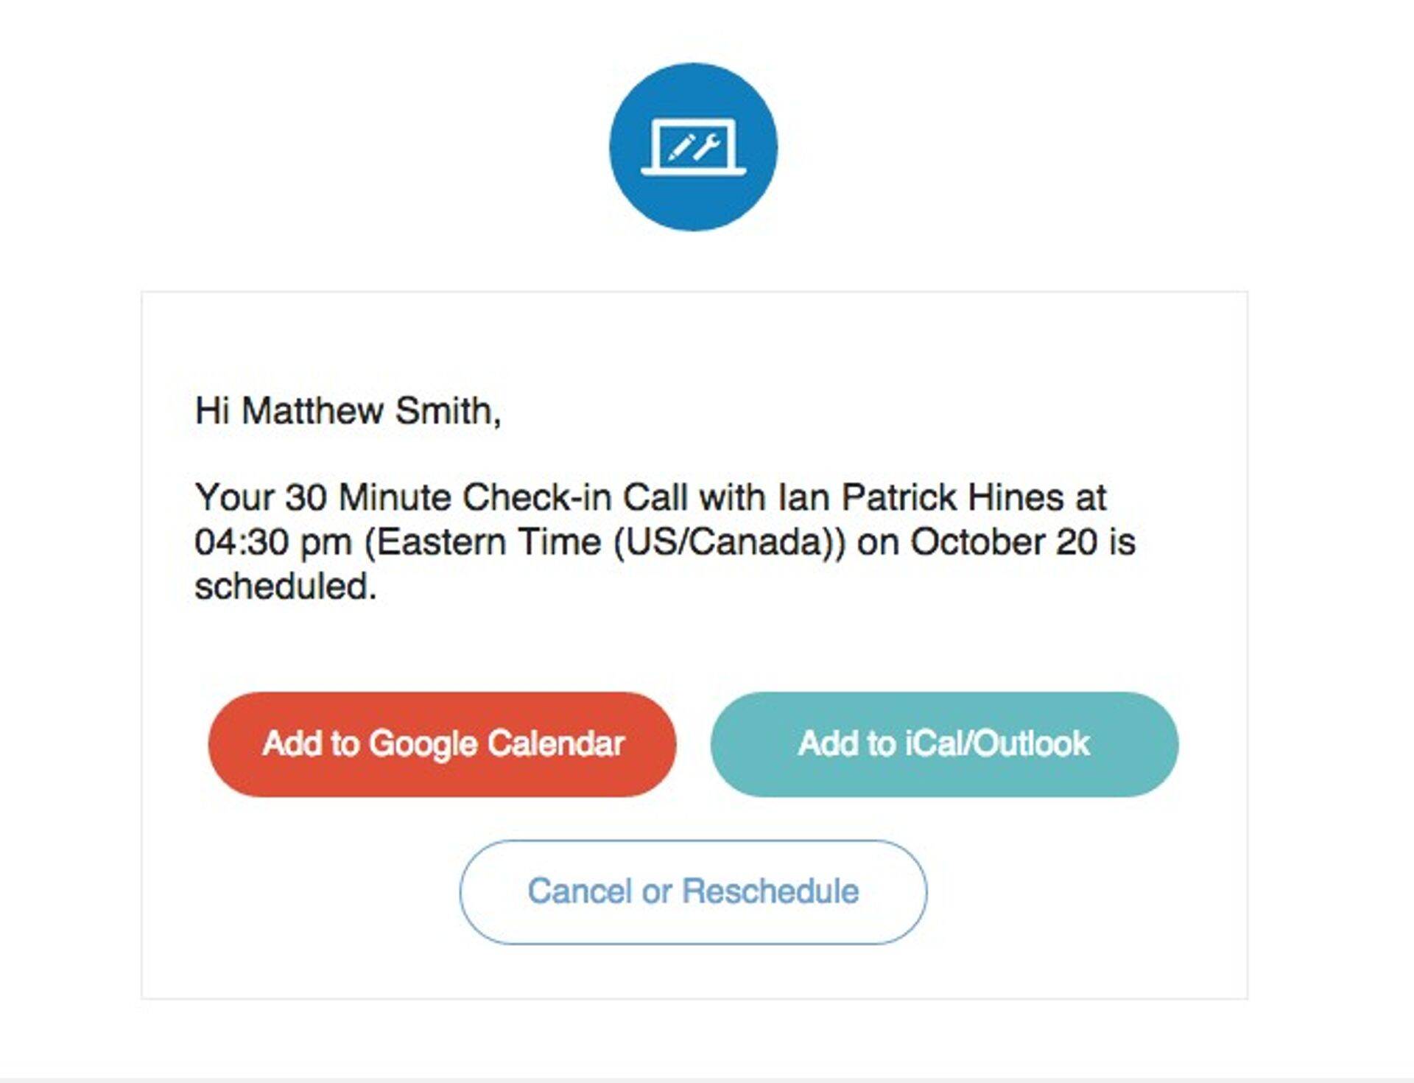This screenshot has width=1414, height=1083.
Task: Click the blue laptop logo icon
Action: click(693, 147)
